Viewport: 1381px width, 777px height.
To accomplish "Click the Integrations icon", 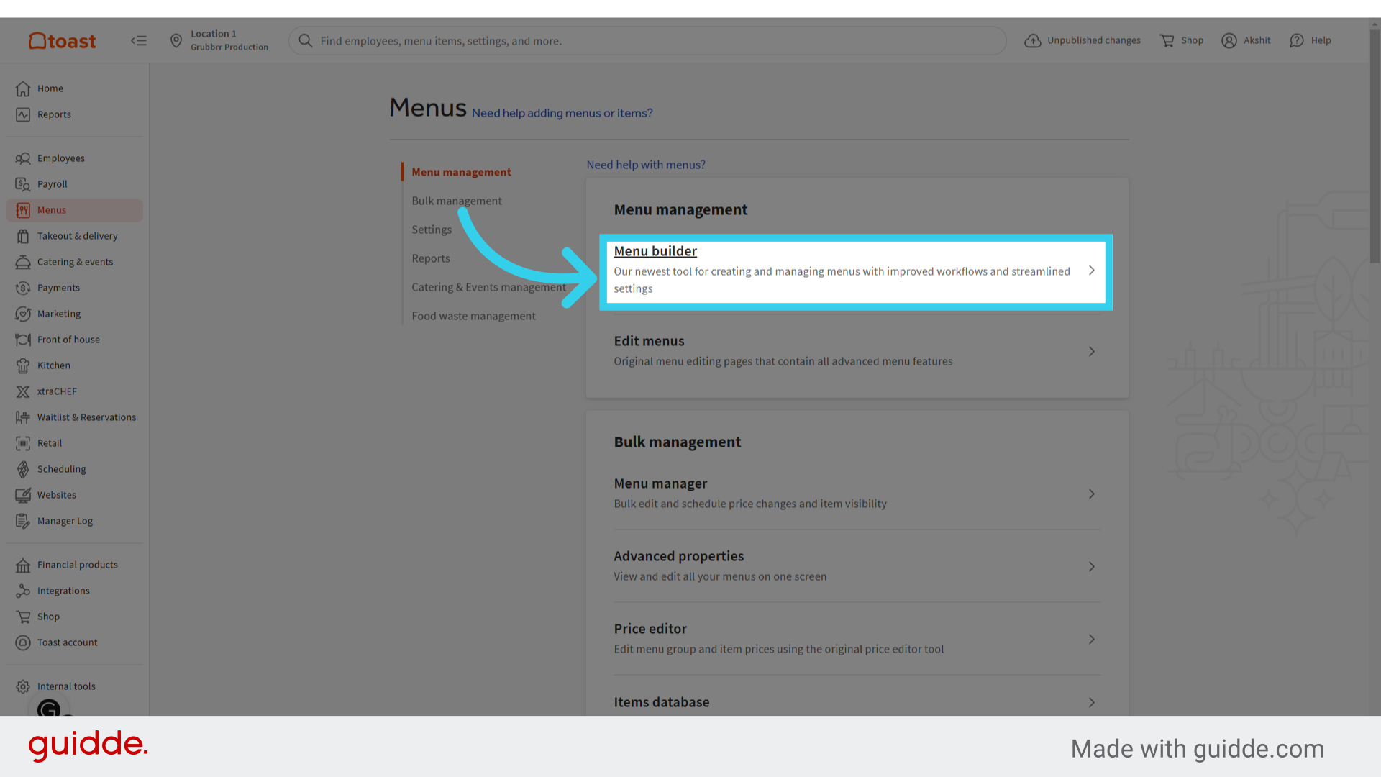I will (x=23, y=591).
